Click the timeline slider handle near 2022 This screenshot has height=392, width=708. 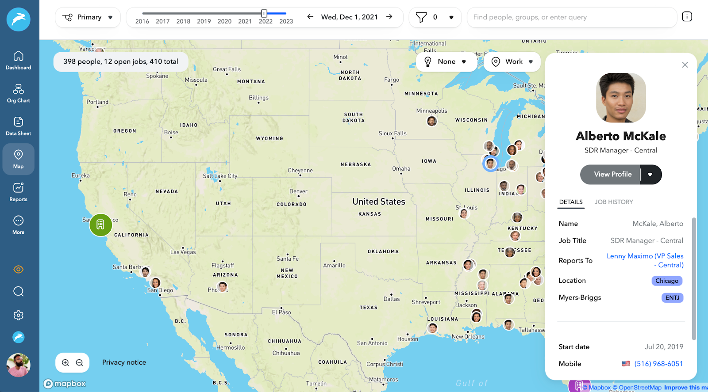point(264,13)
